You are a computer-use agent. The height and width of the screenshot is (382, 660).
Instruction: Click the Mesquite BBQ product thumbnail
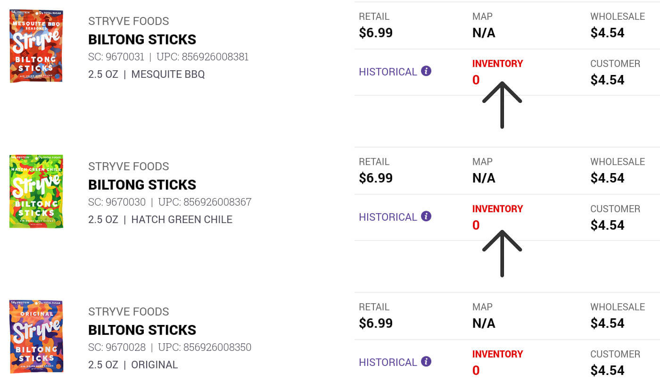pos(36,45)
